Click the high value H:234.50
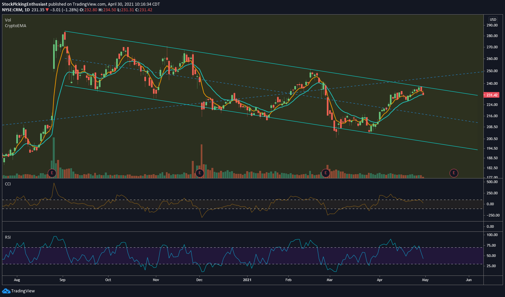The image size is (505, 297). click(107, 10)
